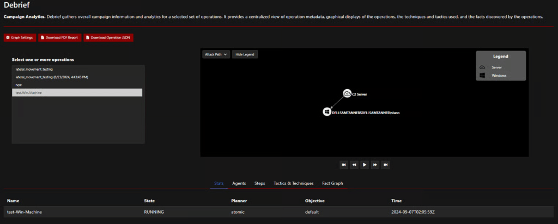Select the operation named new
558x224 pixels.
pos(19,85)
